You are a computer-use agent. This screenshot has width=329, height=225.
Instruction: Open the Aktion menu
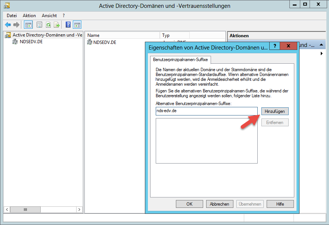[x=29, y=16]
